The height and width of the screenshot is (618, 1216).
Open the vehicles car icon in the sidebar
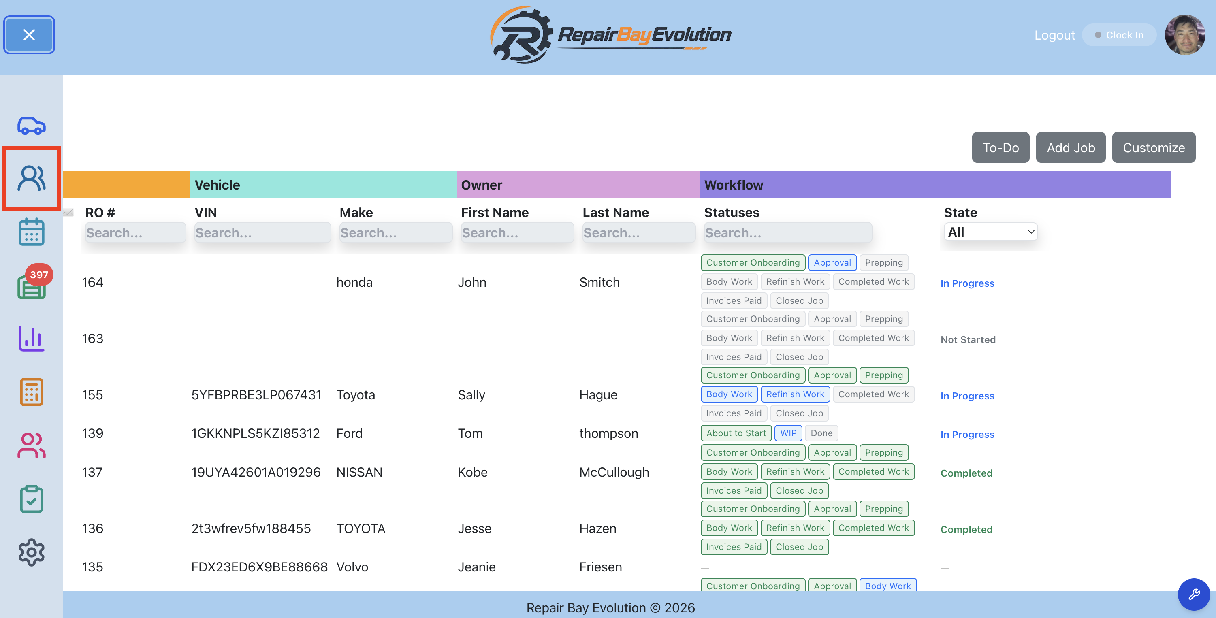coord(31,126)
